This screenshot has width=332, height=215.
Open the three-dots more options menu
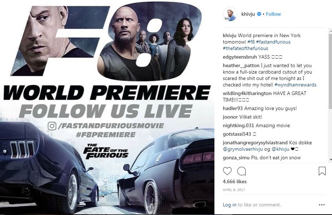point(322,205)
